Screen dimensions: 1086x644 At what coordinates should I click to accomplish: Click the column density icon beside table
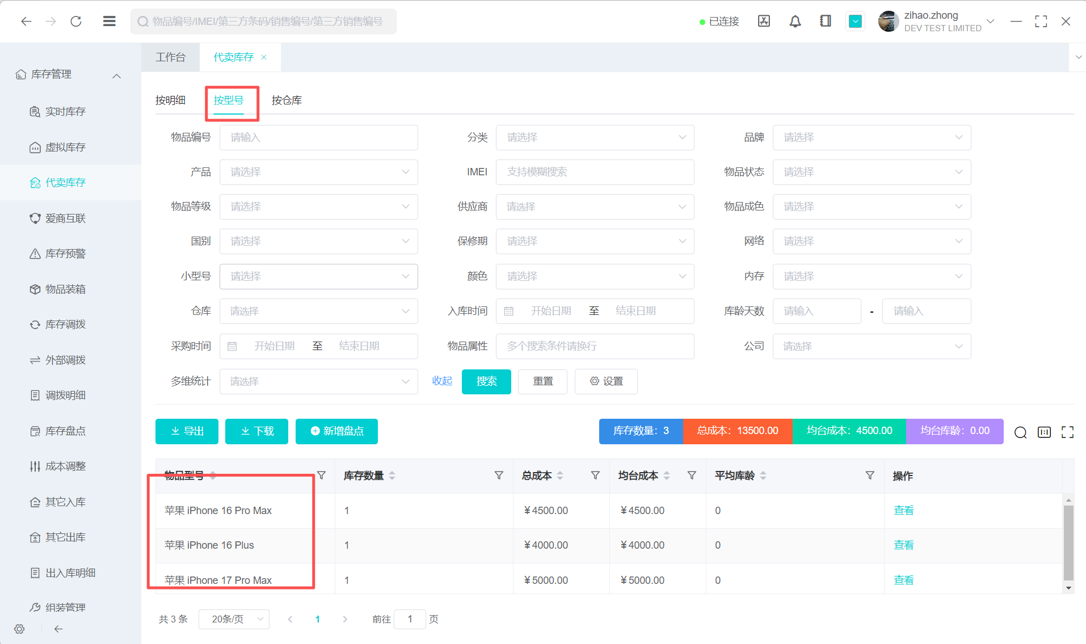[x=1044, y=432]
